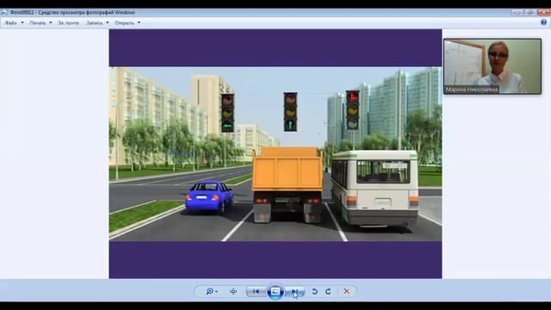Screen dimensions: 551x310
Task: Open the Файл menu
Action: click(x=11, y=23)
